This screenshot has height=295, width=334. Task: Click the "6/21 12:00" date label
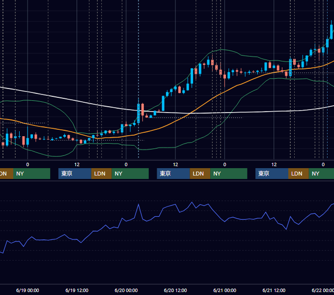click(x=274, y=290)
